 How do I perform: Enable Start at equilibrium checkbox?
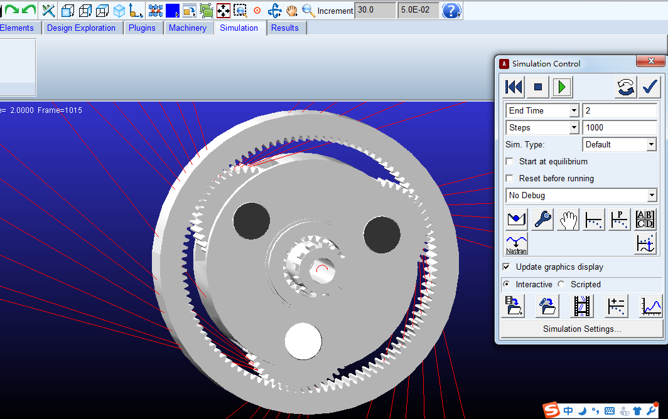coord(510,162)
